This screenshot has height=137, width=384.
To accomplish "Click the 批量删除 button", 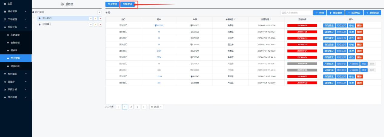I will pos(336,13).
